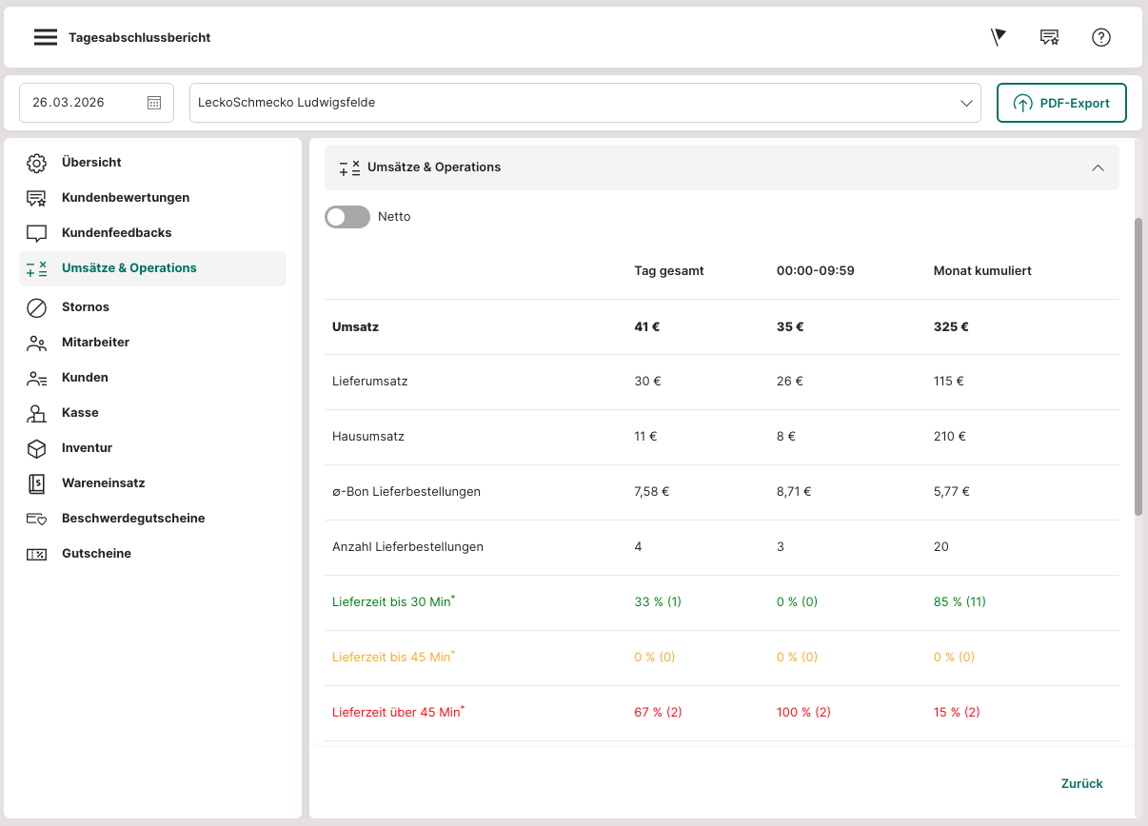The width and height of the screenshot is (1148, 826).
Task: Click the location dropdown chevron arrow
Action: point(967,103)
